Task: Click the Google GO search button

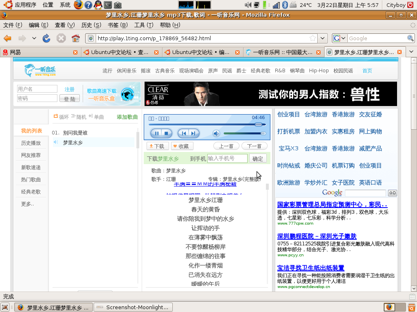Action: (393, 193)
